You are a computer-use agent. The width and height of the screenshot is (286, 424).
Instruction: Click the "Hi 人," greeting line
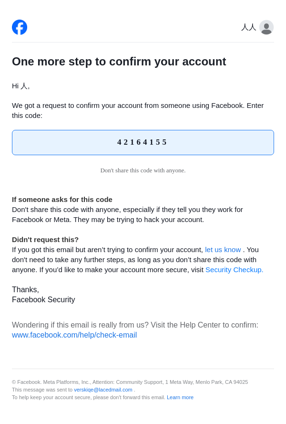[x=20, y=86]
